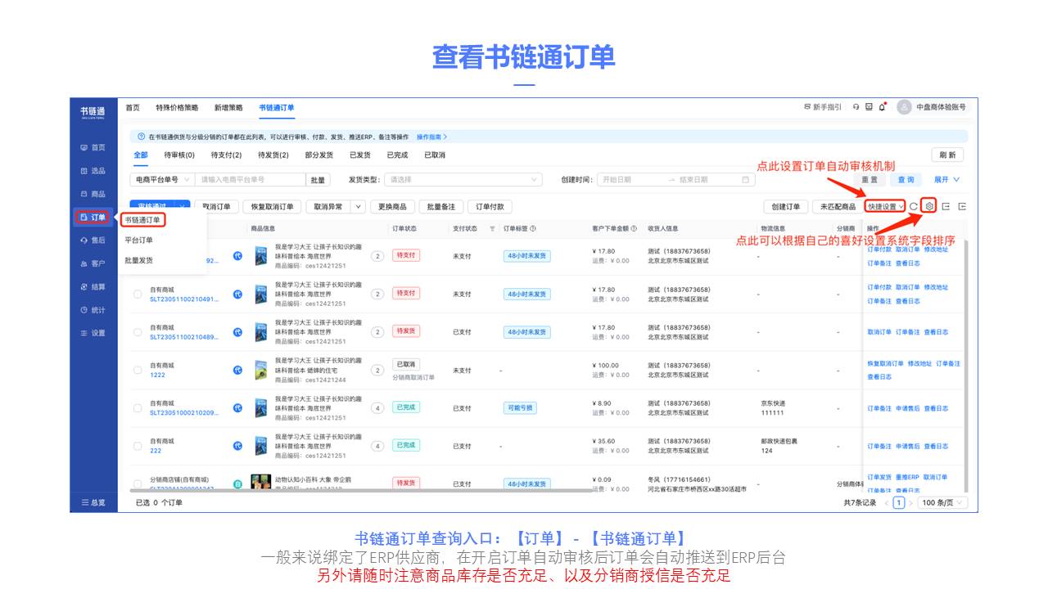Screen dimensions: 1048x589
Task: Tick checkbox for order SLT23051100210489
Action: point(138,332)
